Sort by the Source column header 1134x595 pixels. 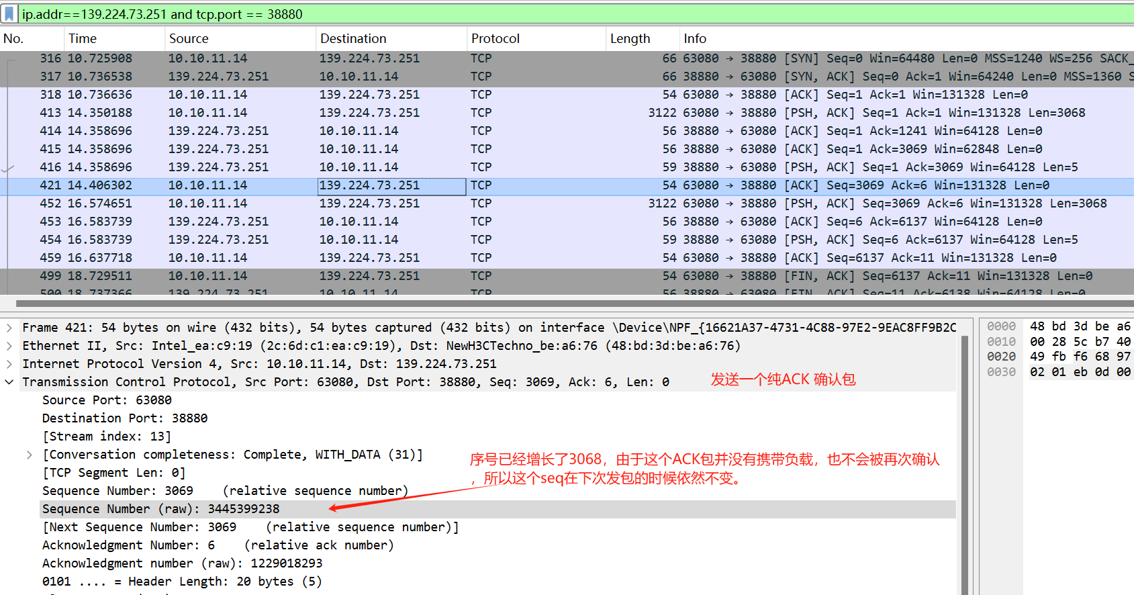[240, 39]
